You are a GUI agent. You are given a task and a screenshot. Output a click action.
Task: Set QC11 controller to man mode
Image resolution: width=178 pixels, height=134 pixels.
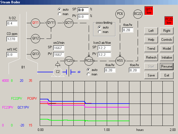pos(59,14)
